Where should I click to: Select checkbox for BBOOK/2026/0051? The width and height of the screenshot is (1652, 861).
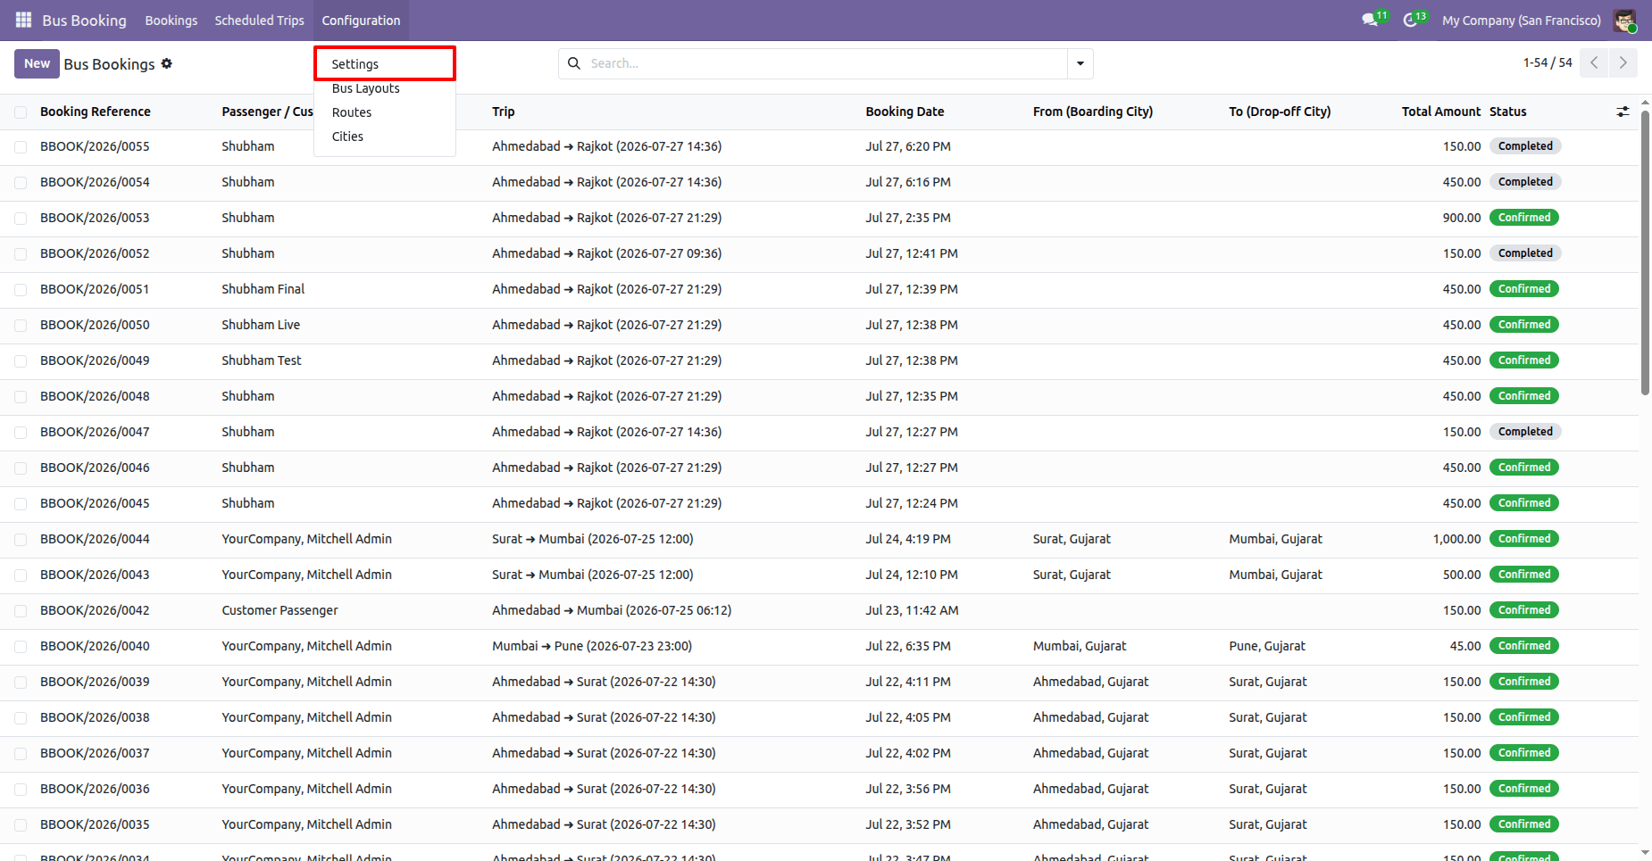pos(21,290)
